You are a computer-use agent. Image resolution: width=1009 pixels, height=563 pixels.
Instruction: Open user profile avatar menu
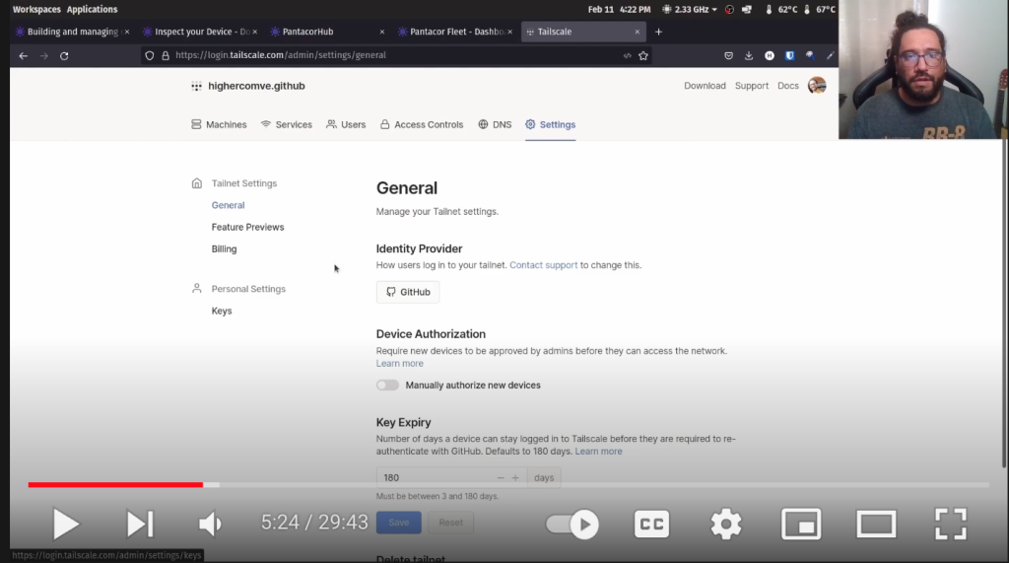pos(817,86)
